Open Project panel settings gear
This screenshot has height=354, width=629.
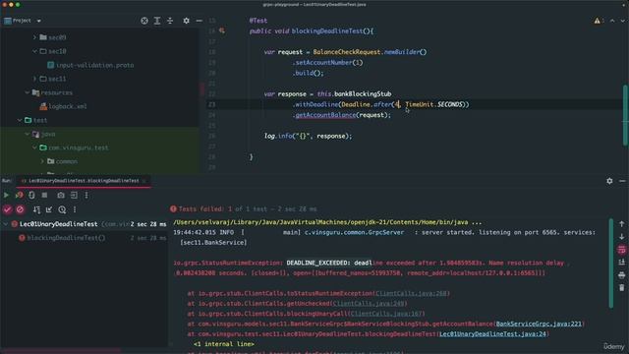[x=186, y=21]
